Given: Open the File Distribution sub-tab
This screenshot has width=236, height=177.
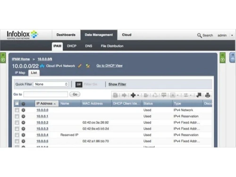Looking at the screenshot, I should pyautogui.click(x=112, y=46).
